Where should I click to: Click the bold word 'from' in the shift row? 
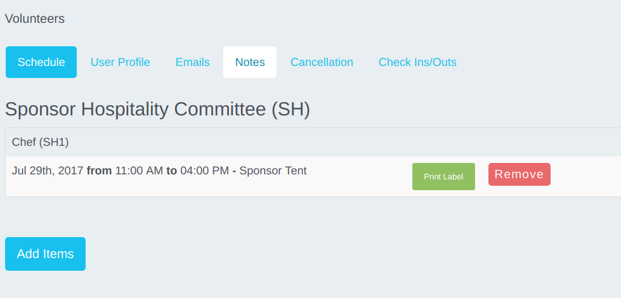tap(99, 171)
